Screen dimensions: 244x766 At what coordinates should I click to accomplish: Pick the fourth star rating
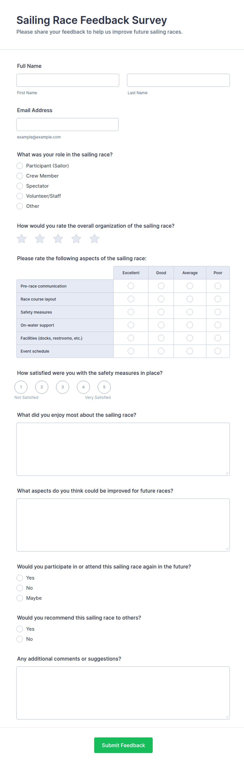click(76, 238)
